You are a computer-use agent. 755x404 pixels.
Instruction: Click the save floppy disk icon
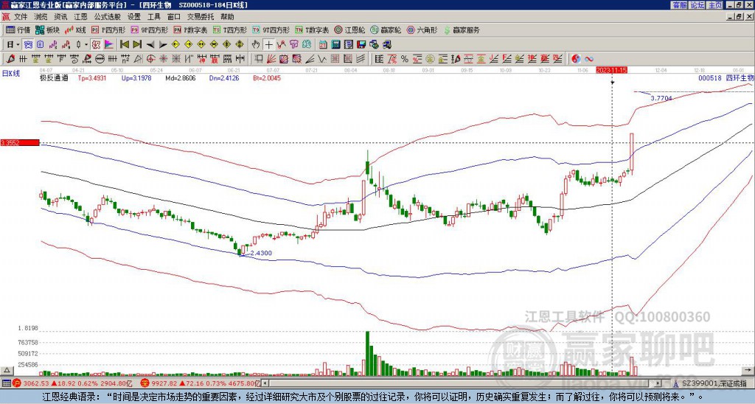[361, 44]
